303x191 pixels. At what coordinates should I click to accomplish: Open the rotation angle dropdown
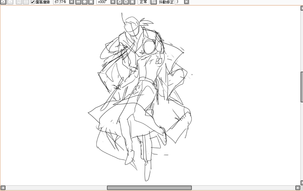[113, 2]
